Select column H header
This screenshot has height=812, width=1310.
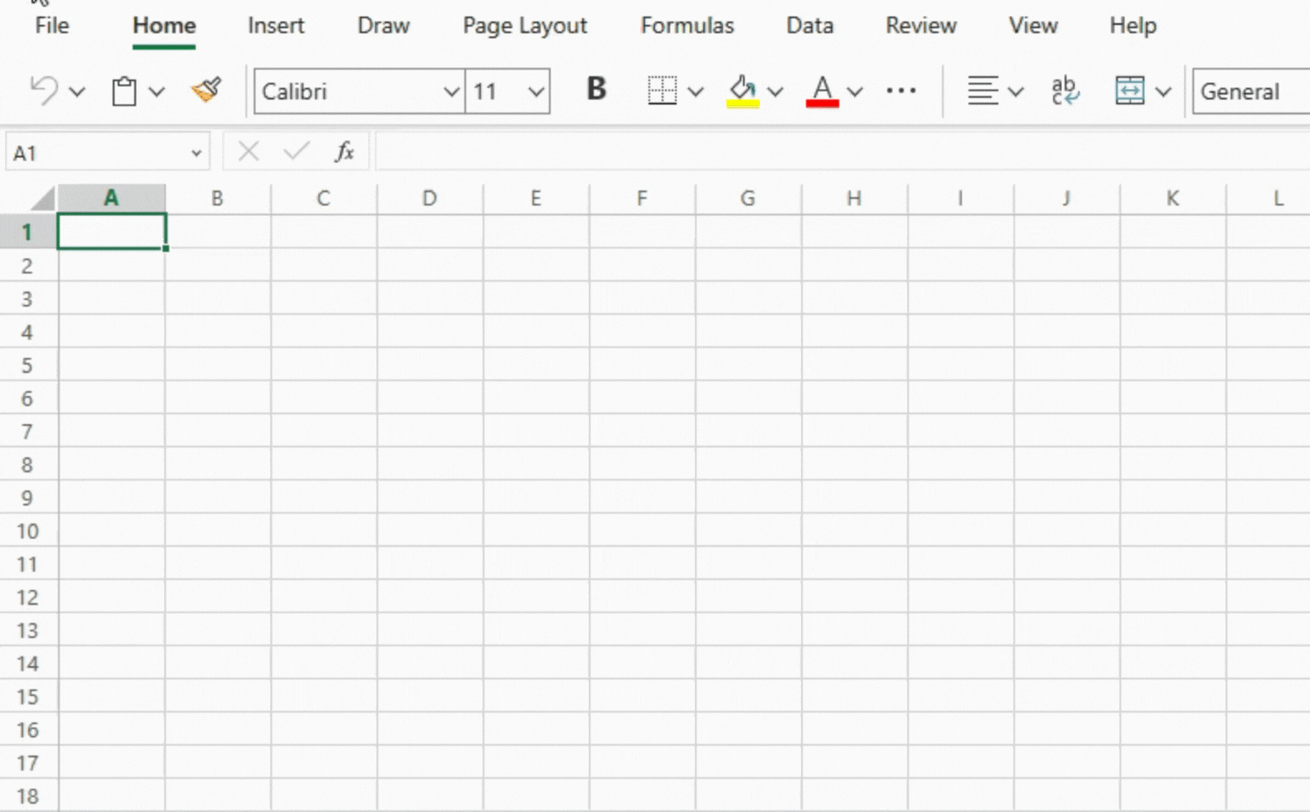(854, 199)
